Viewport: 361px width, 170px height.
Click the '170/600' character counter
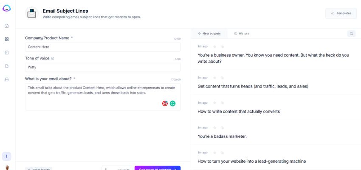pyautogui.click(x=176, y=80)
